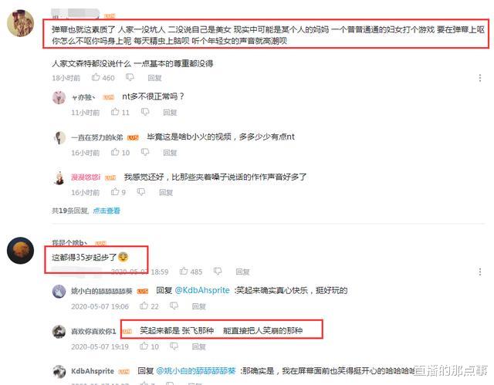Like the '这都得35岁起步了' comment with 485 likes
Viewport: 494px width, 385px height.
click(x=184, y=271)
